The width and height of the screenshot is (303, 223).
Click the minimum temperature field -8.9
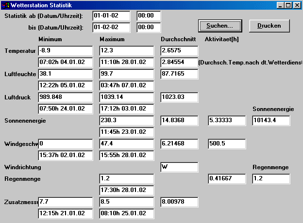pos(65,51)
